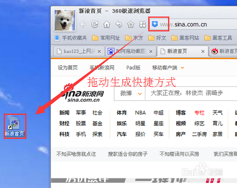Open the 育儿 channel link
The height and width of the screenshot is (188, 237).
point(218,123)
